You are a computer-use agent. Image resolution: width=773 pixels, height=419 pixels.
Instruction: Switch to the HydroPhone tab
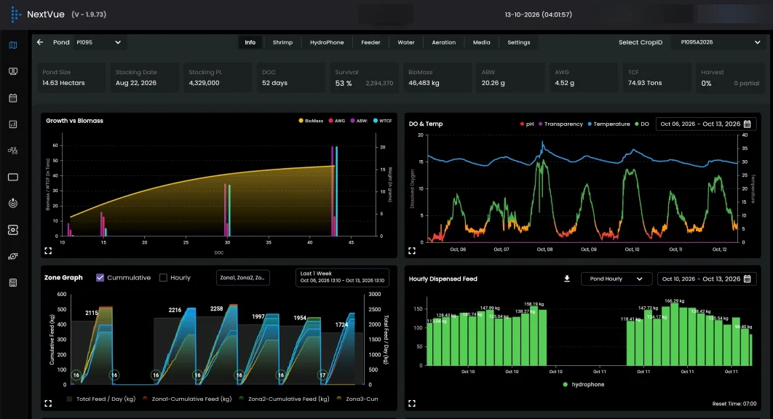pos(327,42)
